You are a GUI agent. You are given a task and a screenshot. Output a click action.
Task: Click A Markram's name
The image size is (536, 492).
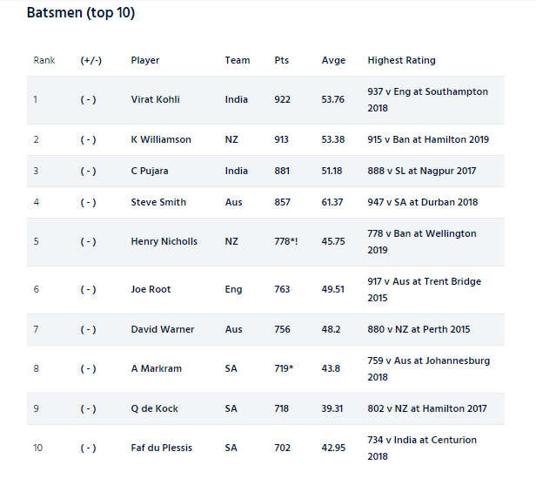(156, 368)
